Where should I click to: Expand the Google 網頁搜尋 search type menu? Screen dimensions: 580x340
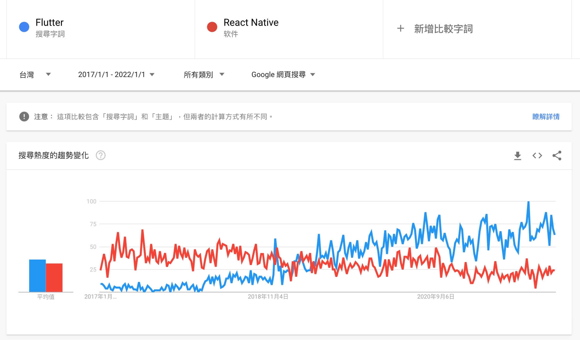point(283,75)
